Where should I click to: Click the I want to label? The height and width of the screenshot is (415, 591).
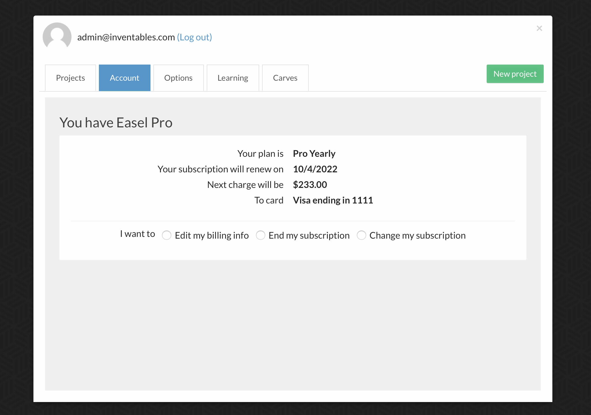(x=138, y=234)
